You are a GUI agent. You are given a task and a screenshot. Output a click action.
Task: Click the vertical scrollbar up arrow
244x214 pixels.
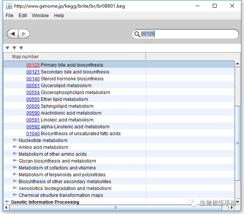point(238,64)
